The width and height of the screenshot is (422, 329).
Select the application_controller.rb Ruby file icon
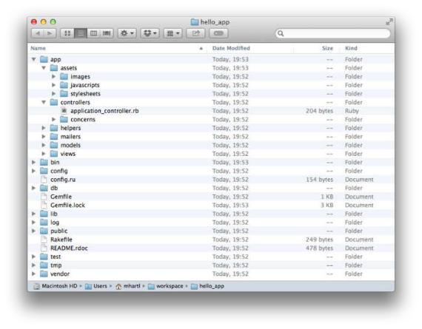(64, 111)
